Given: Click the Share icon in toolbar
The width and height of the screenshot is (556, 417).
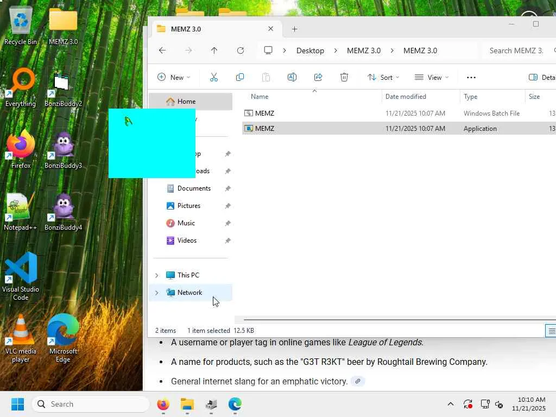Looking at the screenshot, I should click(x=318, y=77).
